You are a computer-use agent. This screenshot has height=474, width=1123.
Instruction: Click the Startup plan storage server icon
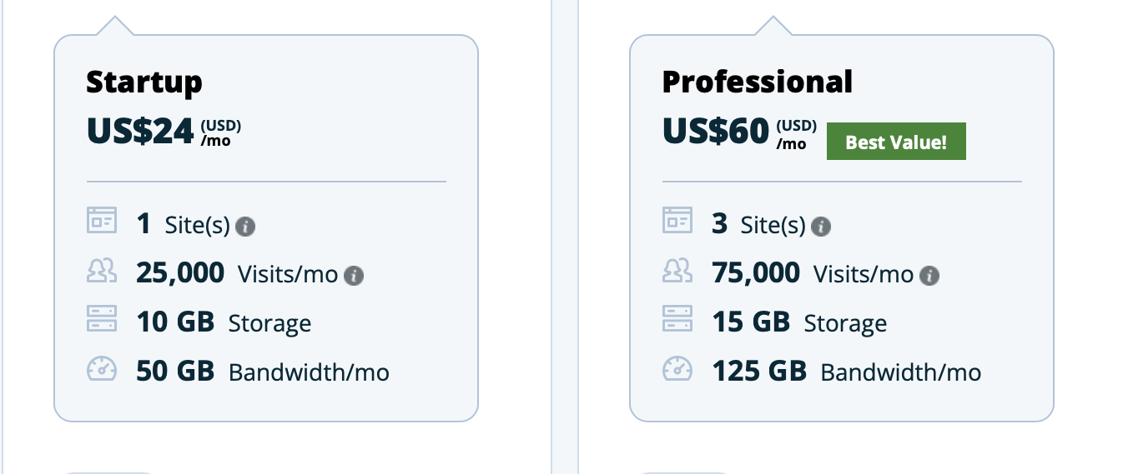click(x=102, y=319)
